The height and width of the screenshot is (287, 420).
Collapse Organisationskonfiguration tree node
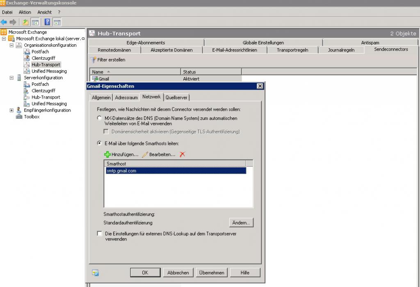click(11, 45)
